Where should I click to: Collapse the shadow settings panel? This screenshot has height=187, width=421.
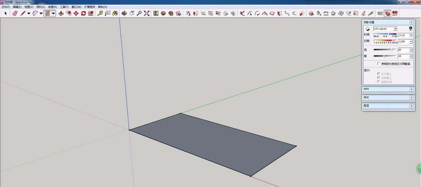pyautogui.click(x=412, y=22)
